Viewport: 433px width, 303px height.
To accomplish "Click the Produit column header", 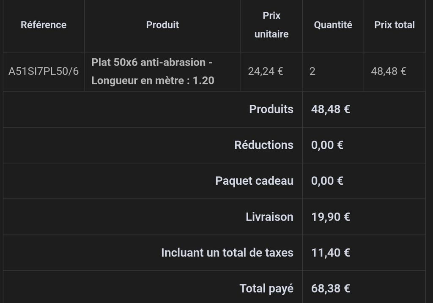I will 162,25.
